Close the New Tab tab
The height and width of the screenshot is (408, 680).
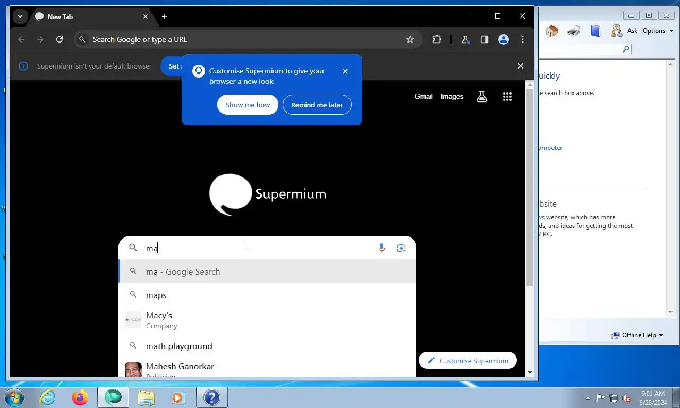tap(146, 16)
